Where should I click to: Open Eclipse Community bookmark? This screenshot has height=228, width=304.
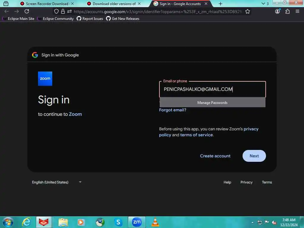pos(56,19)
